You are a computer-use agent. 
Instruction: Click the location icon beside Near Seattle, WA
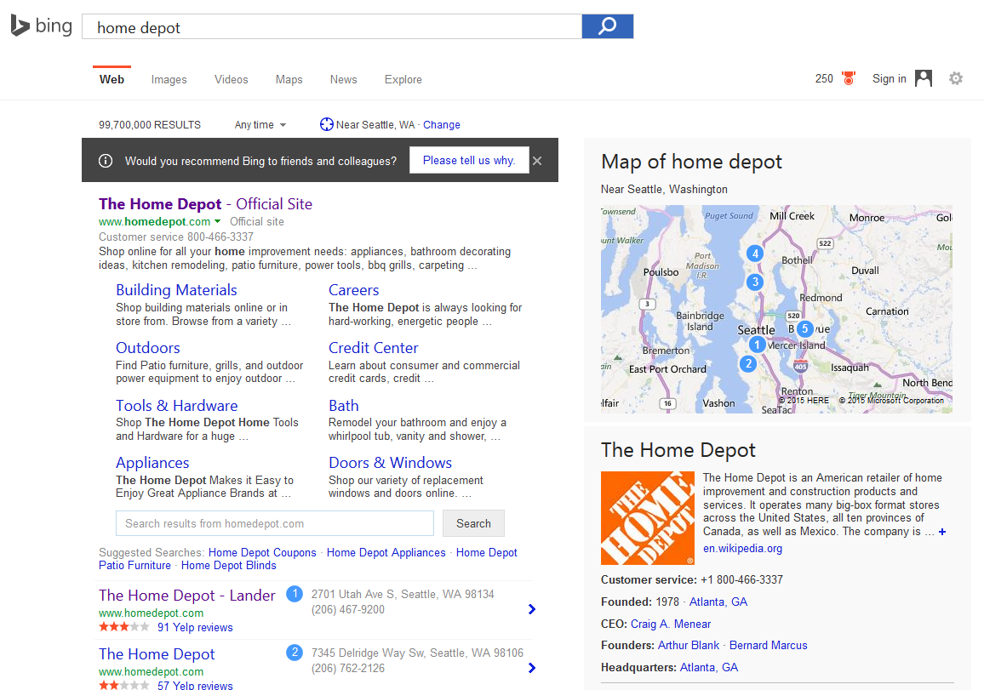pyautogui.click(x=326, y=124)
